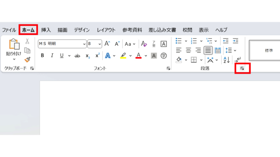The image size is (280, 157).
Task: Toggle bold formatting
Action: [42, 55]
